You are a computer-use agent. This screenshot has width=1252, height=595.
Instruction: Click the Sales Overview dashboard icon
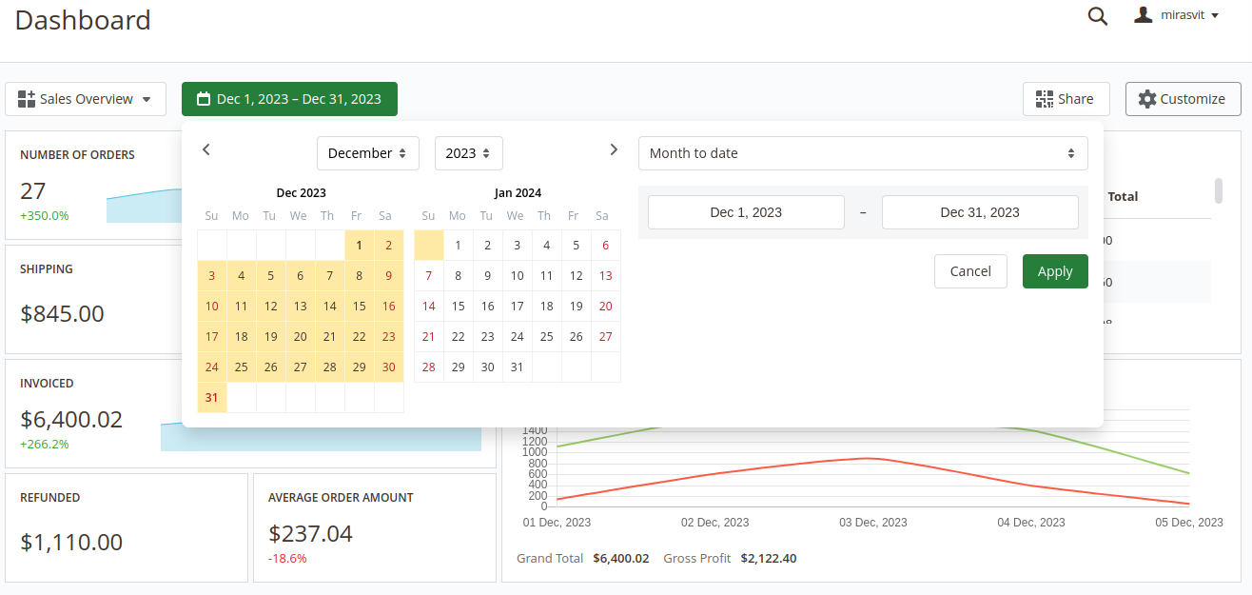(27, 99)
